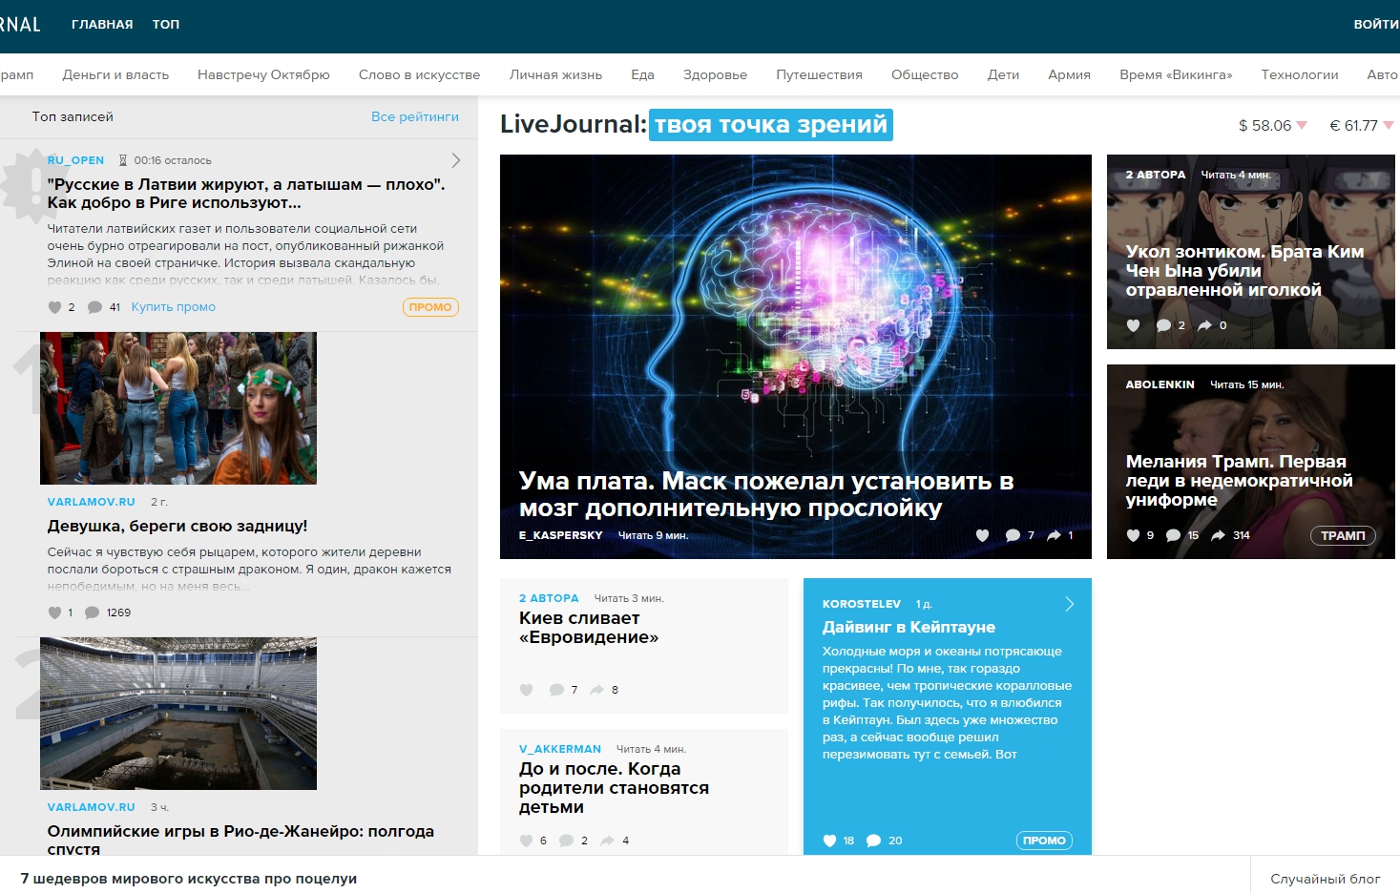This screenshot has width=1400, height=893.
Task: Select 'Деньги и власть' category tab
Action: tap(115, 74)
